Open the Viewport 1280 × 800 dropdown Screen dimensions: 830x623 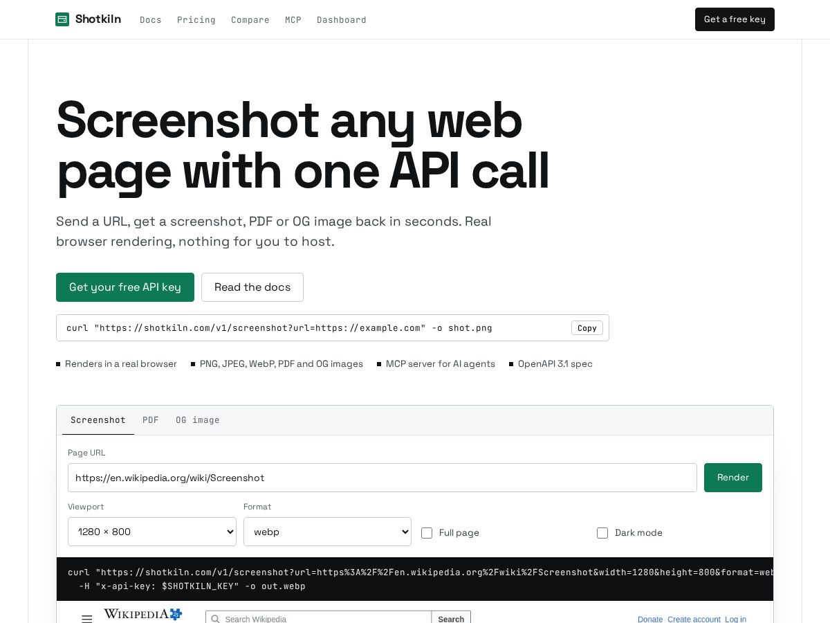coord(152,532)
